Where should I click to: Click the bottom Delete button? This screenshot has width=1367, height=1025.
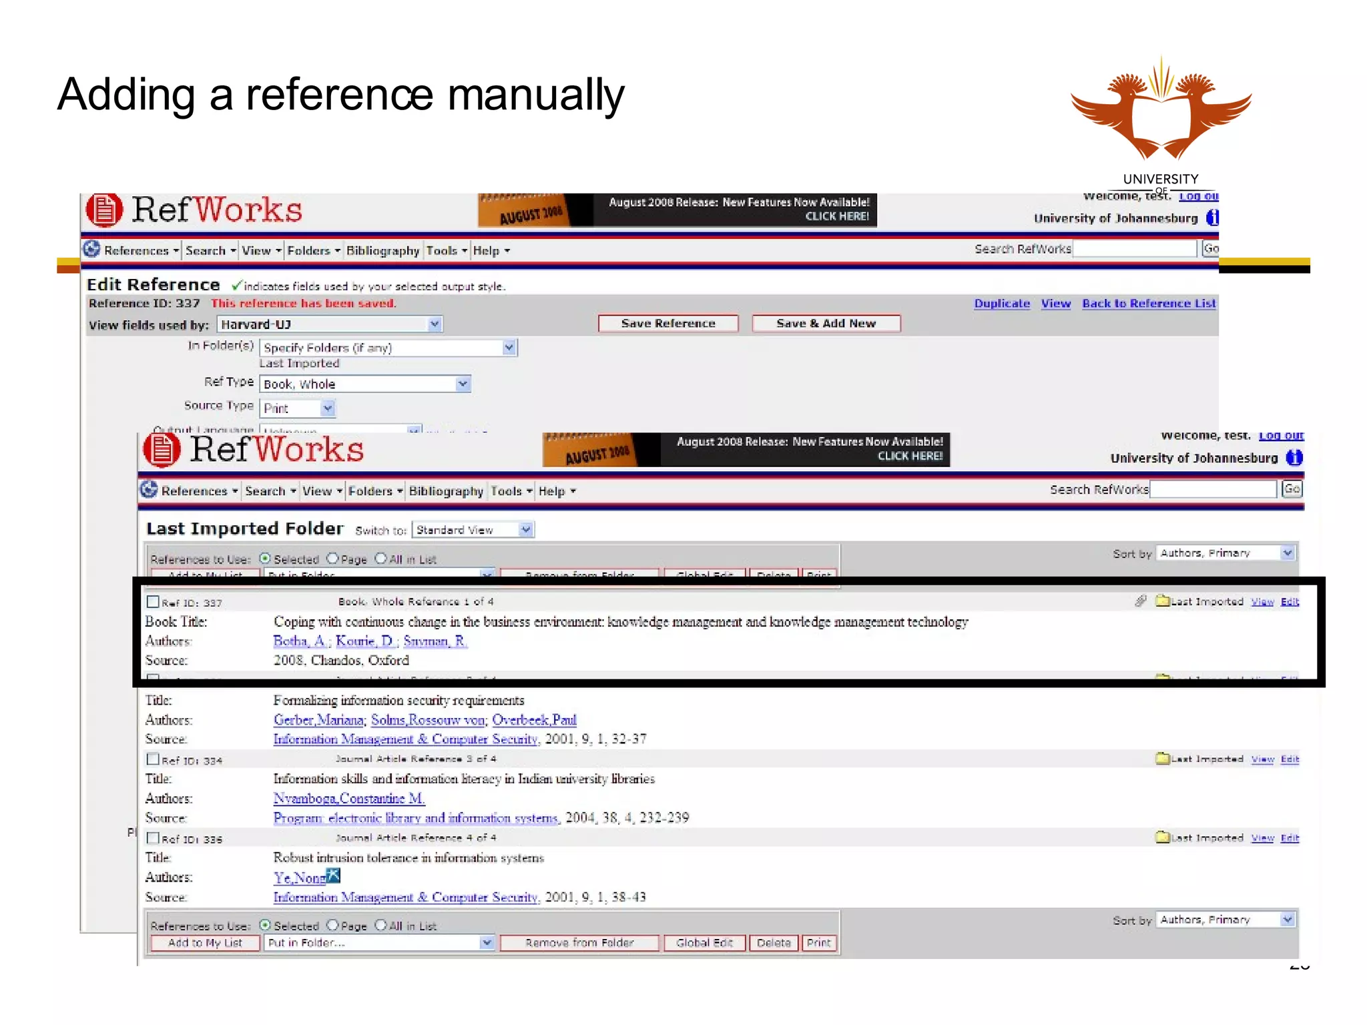coord(774,943)
